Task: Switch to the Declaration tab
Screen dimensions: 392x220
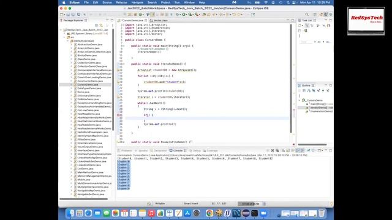Action: coord(159,151)
